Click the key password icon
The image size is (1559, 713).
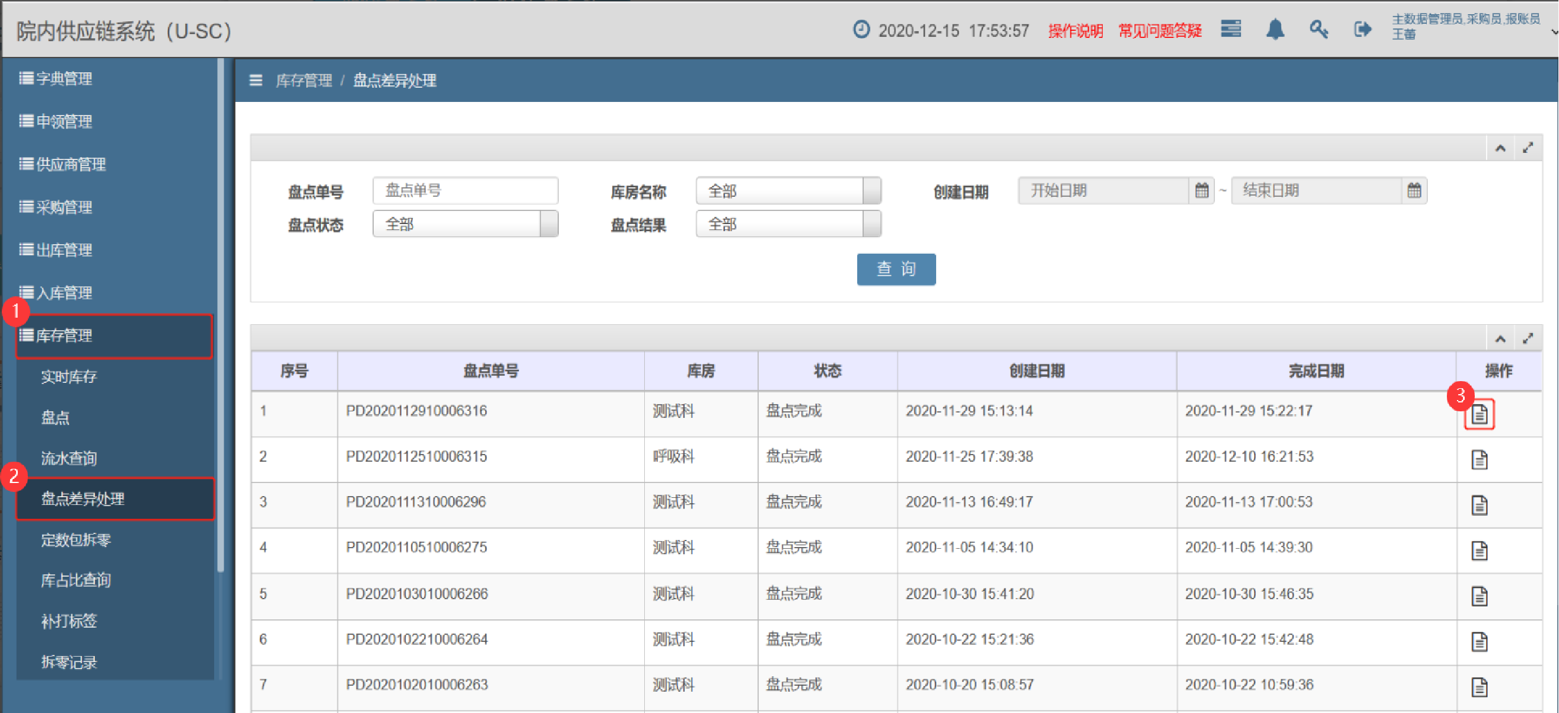point(1319,29)
